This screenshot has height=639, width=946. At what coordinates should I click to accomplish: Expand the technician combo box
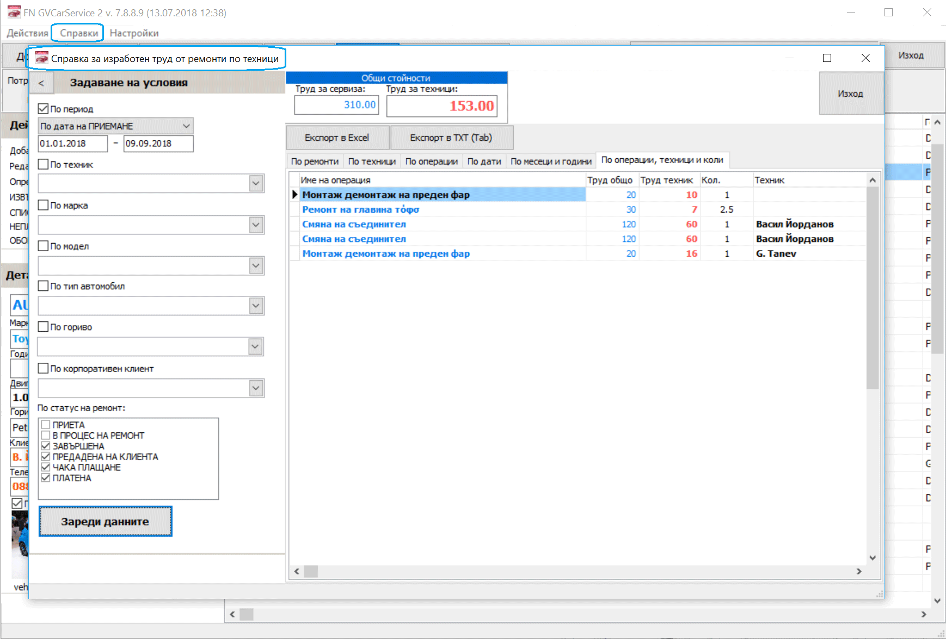pos(256,183)
